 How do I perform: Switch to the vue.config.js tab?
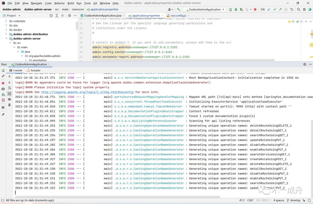click(x=178, y=16)
